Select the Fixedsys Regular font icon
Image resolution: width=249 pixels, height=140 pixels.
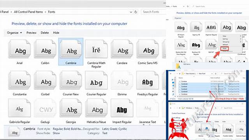[x=148, y=80]
